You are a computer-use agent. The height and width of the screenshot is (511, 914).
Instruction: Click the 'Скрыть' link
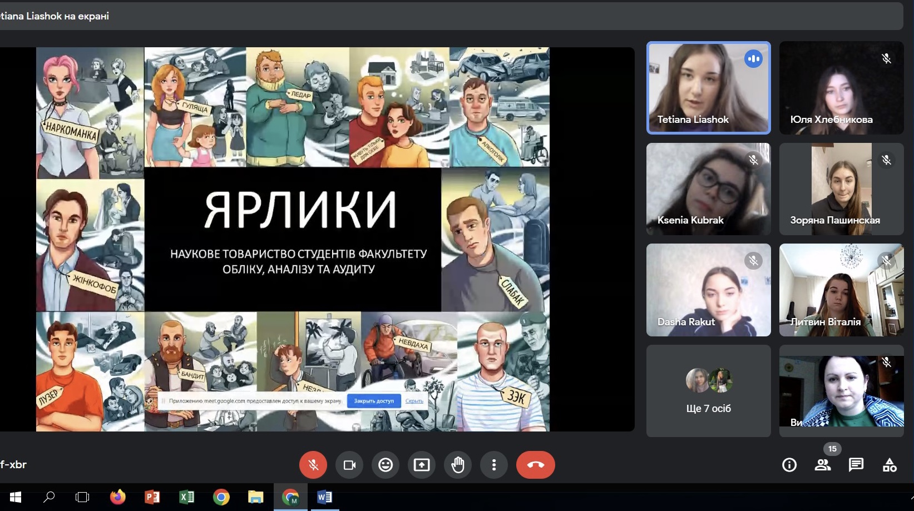click(414, 401)
